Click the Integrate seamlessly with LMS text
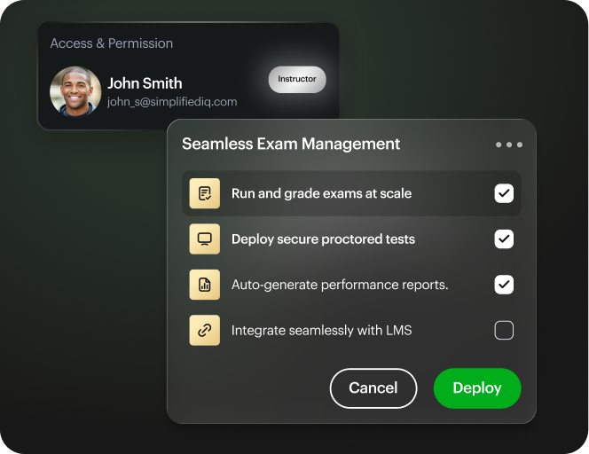The height and width of the screenshot is (454, 589). [x=321, y=331]
